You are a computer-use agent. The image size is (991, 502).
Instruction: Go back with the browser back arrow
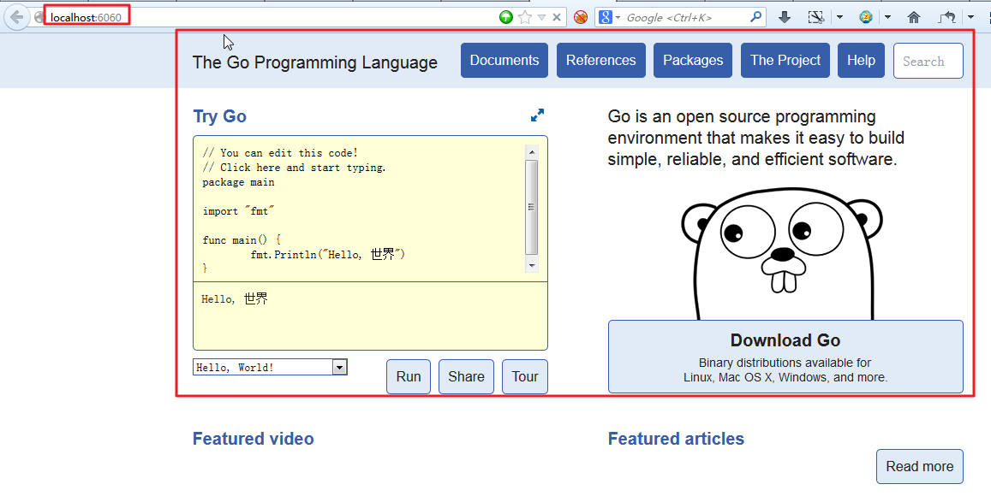[17, 17]
